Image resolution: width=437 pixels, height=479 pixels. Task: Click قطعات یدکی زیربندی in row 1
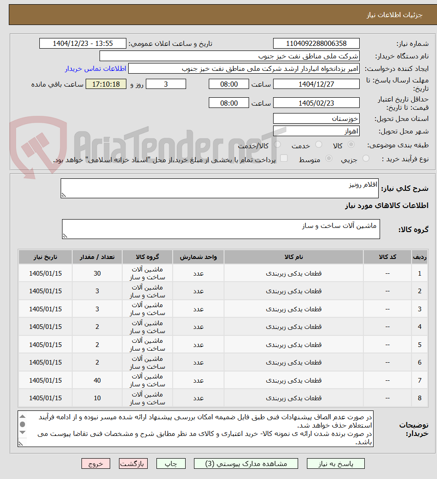(x=293, y=273)
